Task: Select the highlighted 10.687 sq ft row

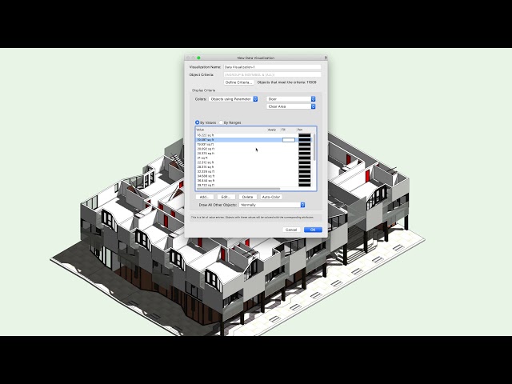Action: click(x=254, y=140)
